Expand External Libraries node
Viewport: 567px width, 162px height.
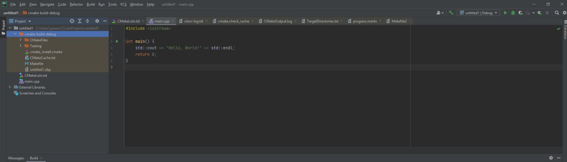10,87
